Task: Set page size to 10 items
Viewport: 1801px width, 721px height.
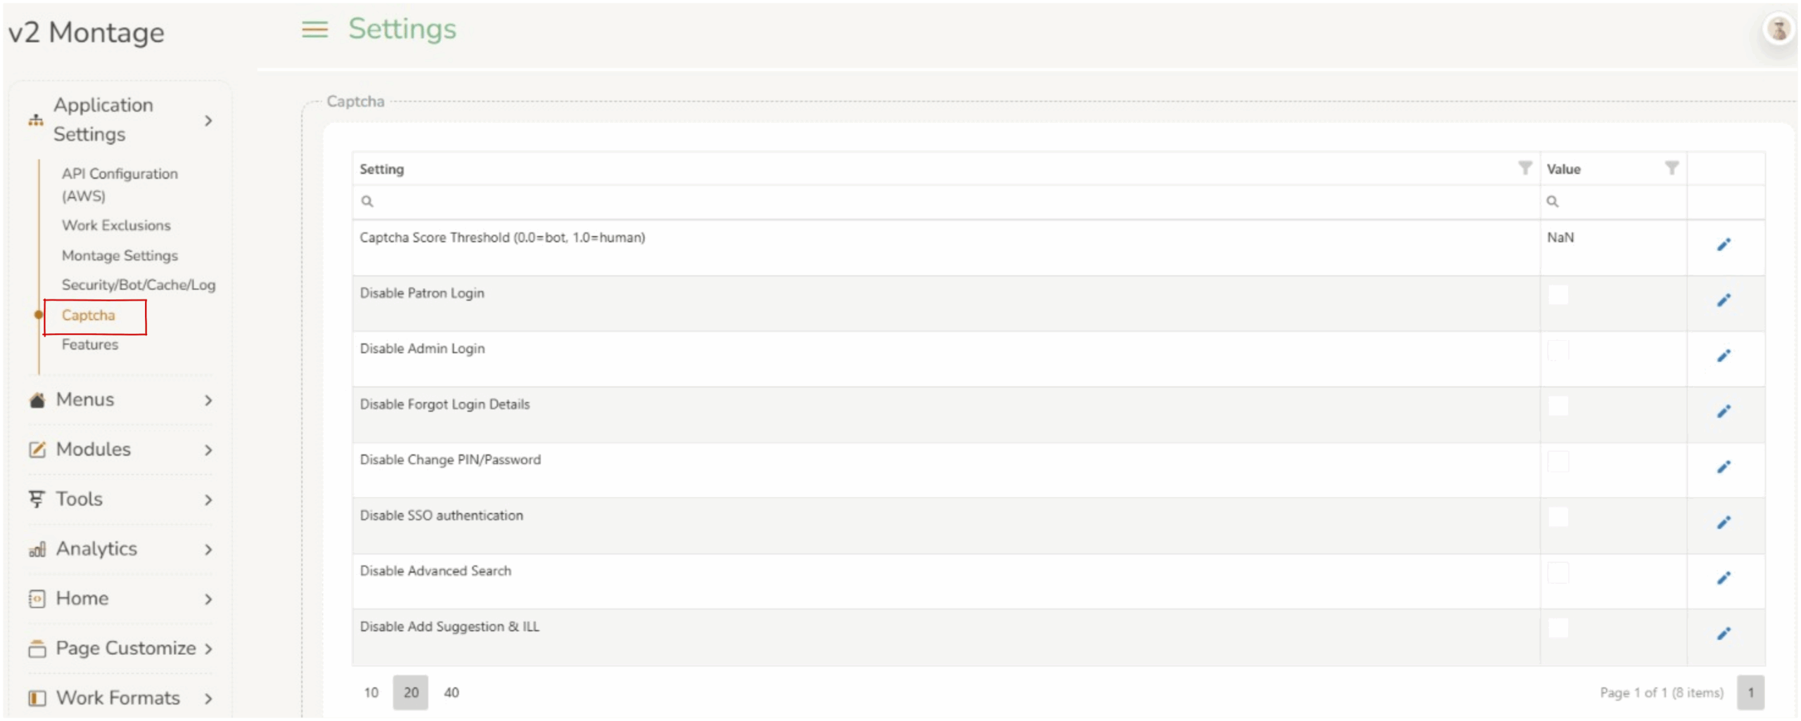Action: coord(371,692)
